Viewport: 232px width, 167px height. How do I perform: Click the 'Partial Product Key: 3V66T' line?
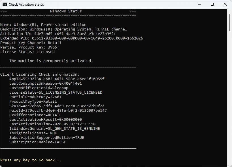click(x=29, y=47)
